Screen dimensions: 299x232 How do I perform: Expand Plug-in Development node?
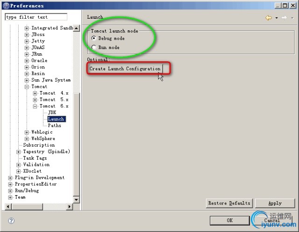pyautogui.click(x=10, y=178)
